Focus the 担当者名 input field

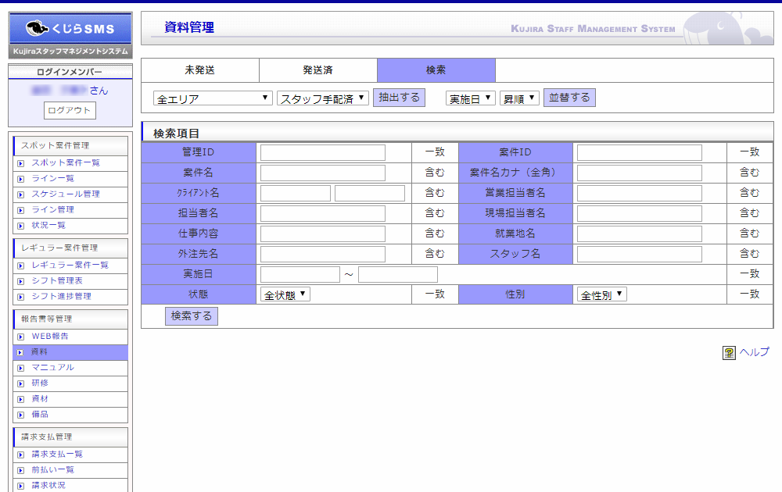point(323,214)
